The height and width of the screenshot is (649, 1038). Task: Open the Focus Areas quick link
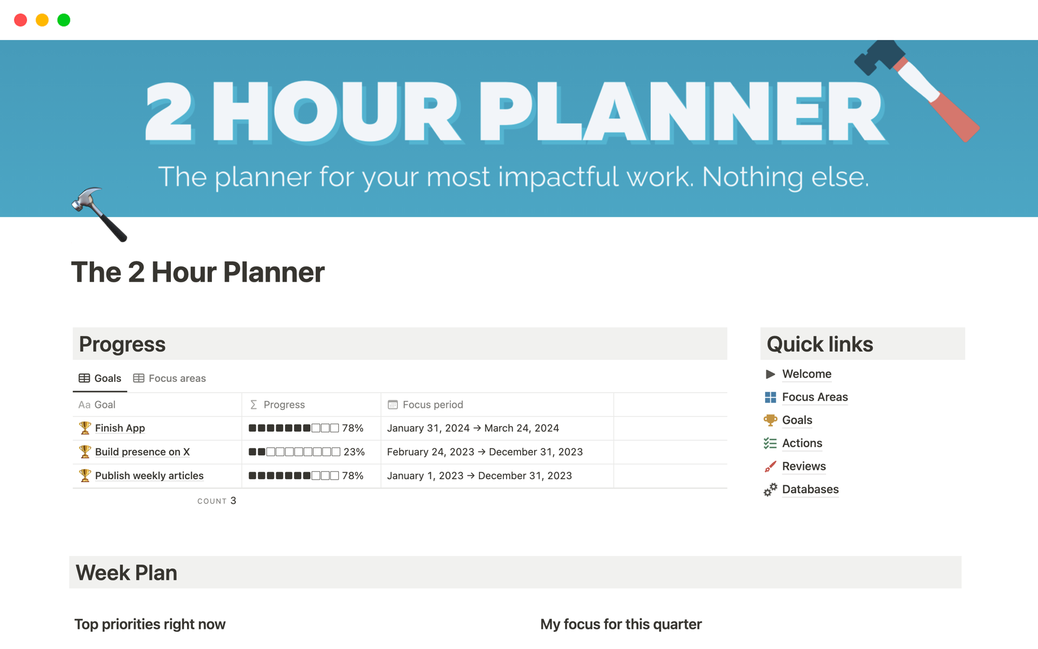coord(815,396)
